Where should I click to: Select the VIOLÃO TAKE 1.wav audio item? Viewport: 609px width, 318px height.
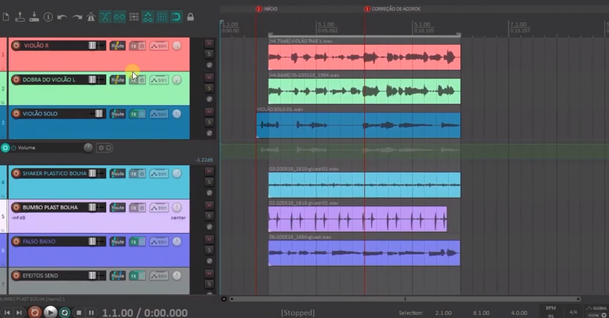pos(364,58)
